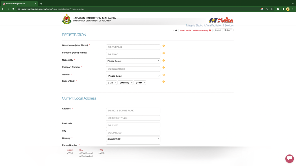The image size is (296, 166).
Task: Click help icon beside Gender dropdown
Action: point(164,75)
